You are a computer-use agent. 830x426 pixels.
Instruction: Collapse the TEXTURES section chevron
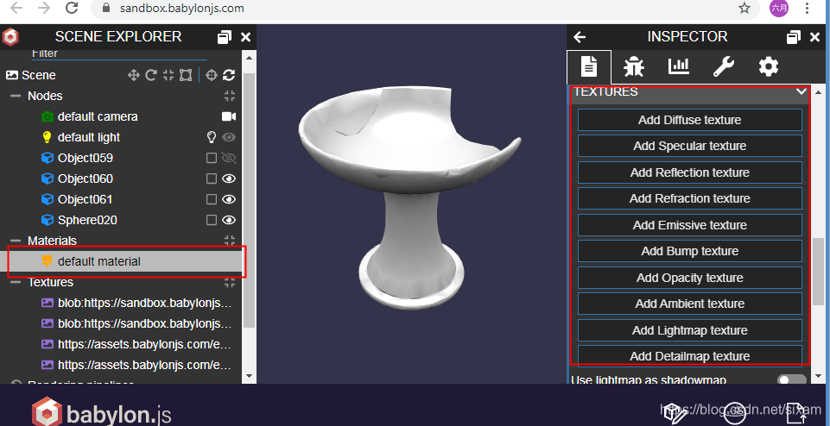(x=801, y=91)
